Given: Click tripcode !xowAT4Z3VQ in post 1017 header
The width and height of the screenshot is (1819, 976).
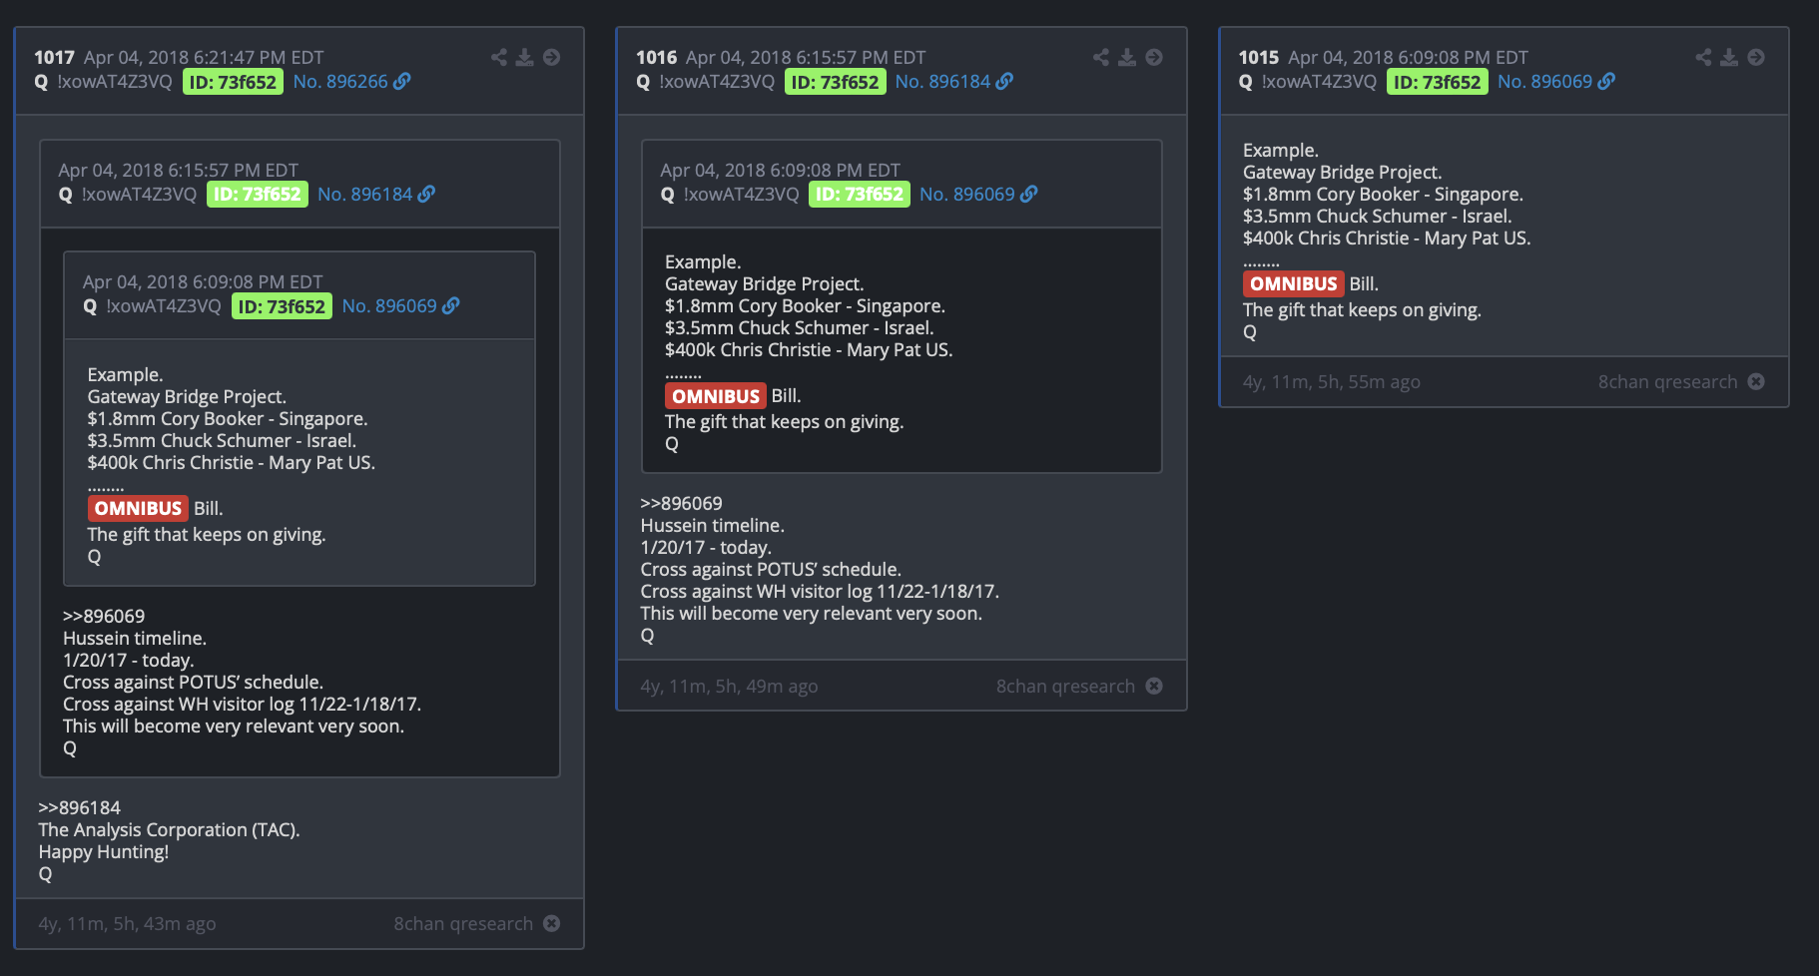Looking at the screenshot, I should tap(115, 81).
